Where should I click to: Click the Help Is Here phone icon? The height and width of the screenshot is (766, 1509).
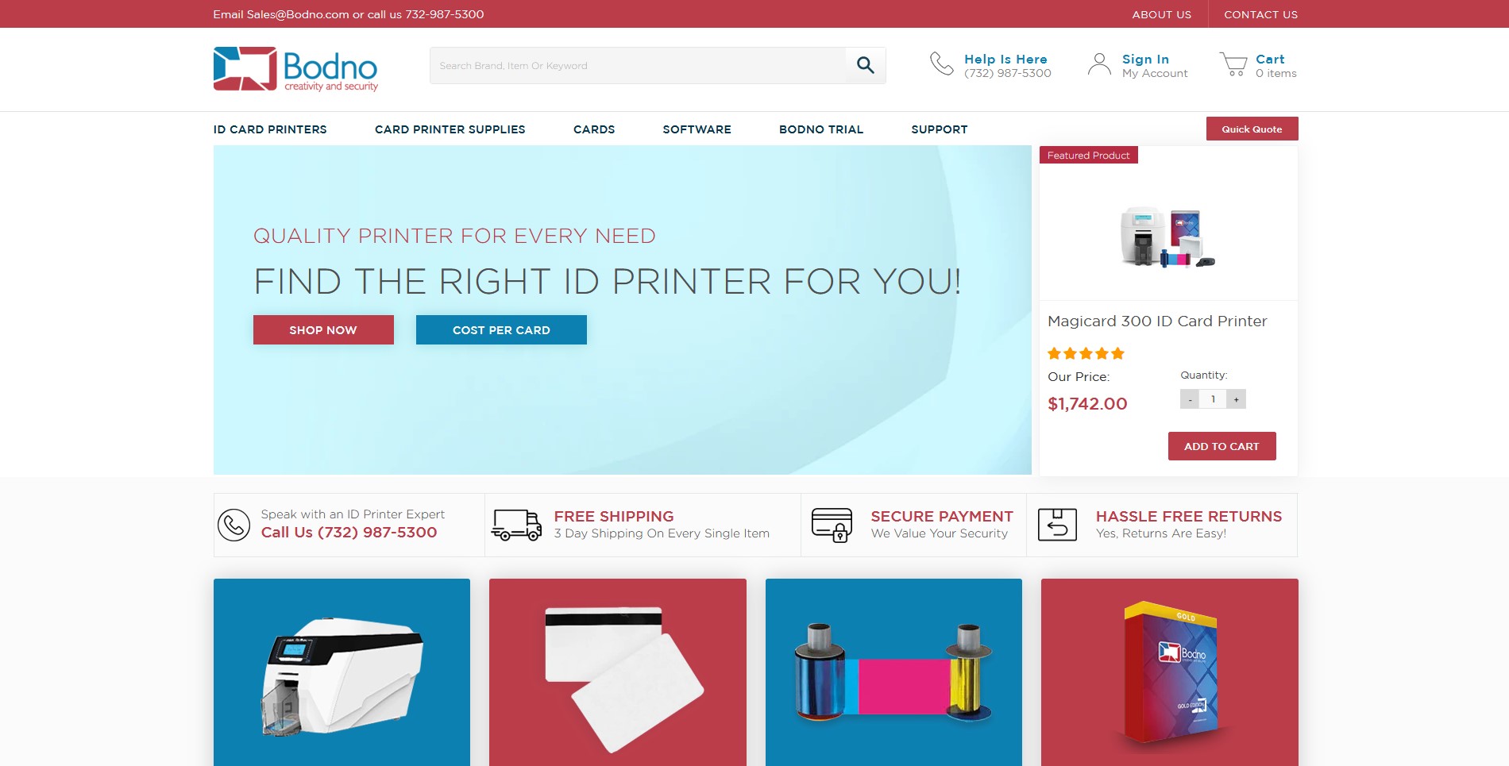click(x=941, y=64)
